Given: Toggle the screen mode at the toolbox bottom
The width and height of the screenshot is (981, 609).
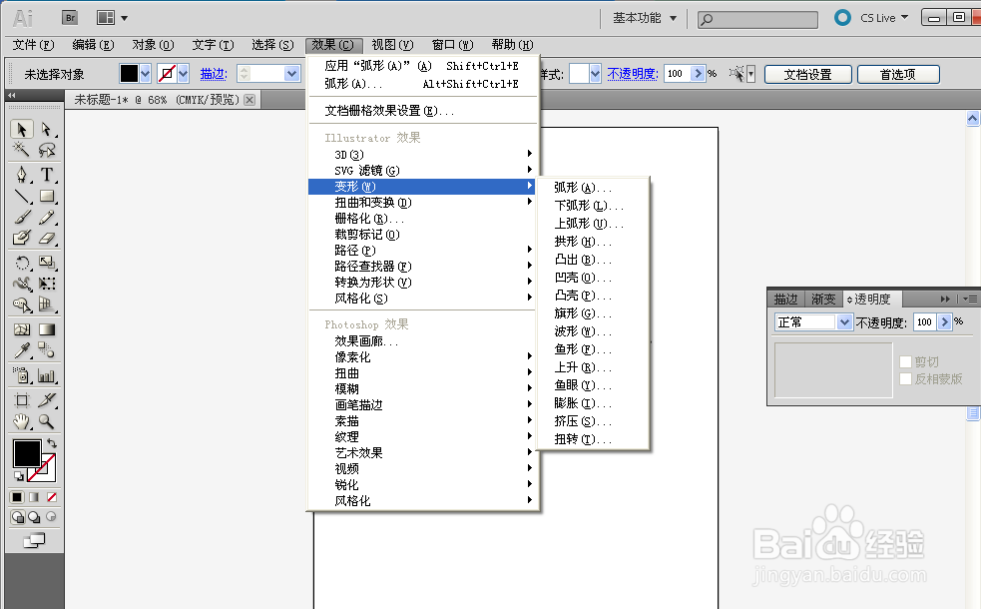Looking at the screenshot, I should [x=35, y=540].
